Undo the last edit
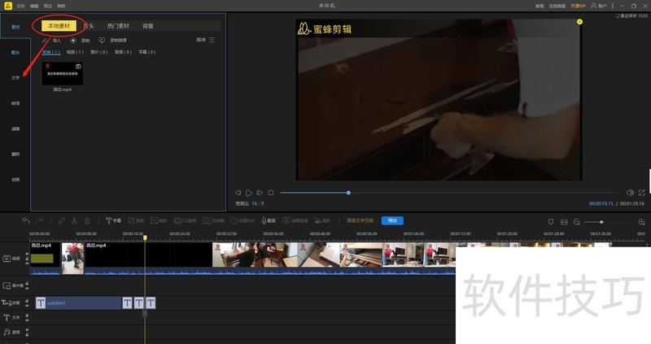The width and height of the screenshot is (651, 344). 26,220
